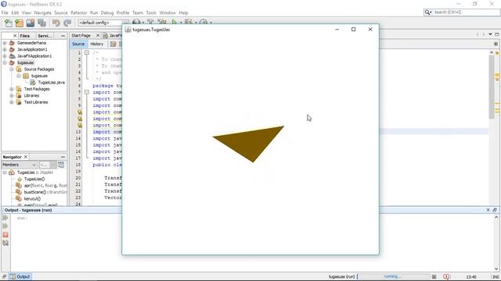Viewport: 501px width, 281px height.
Task: Open notifications red alert icon
Action: pyautogui.click(x=446, y=276)
